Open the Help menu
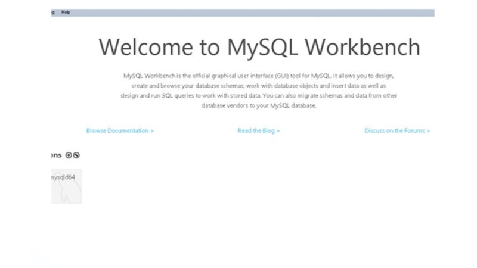Image resolution: width=477 pixels, height=268 pixels. point(66,12)
